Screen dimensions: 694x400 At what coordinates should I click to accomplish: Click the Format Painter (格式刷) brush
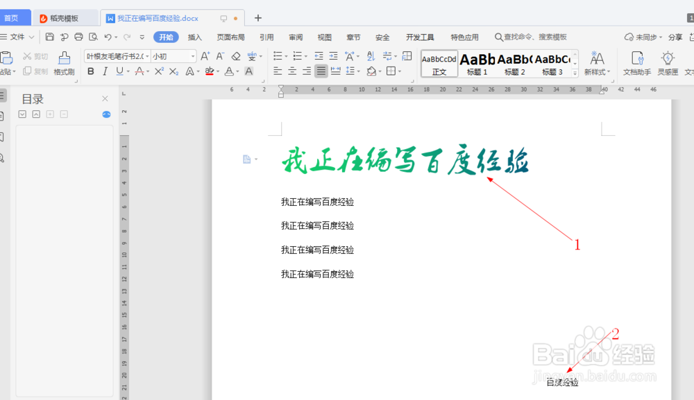tap(64, 63)
